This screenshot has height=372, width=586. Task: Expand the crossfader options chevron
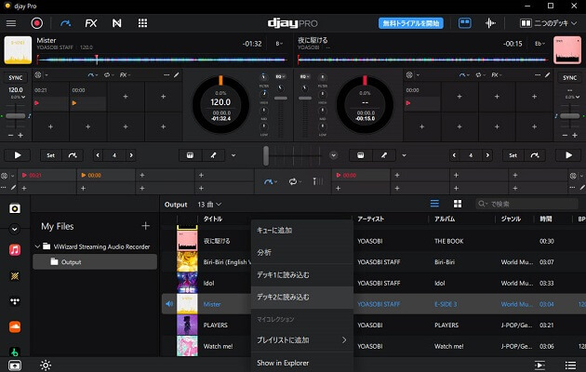[x=334, y=155]
